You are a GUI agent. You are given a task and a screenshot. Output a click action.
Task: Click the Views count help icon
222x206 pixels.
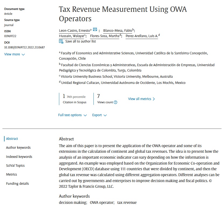point(116,102)
